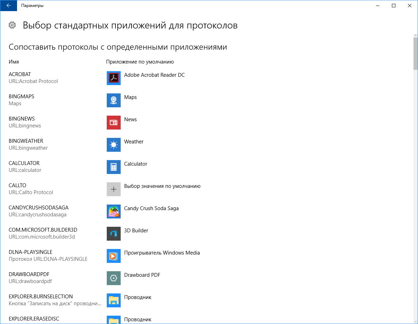418x324 pixels.
Task: Click the Explorer icon for EXPLORER.BURNSELECTION
Action: 113,300
